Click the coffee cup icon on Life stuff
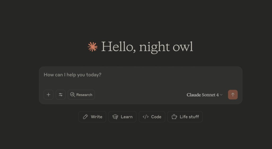This screenshot has width=272, height=149. (174, 117)
